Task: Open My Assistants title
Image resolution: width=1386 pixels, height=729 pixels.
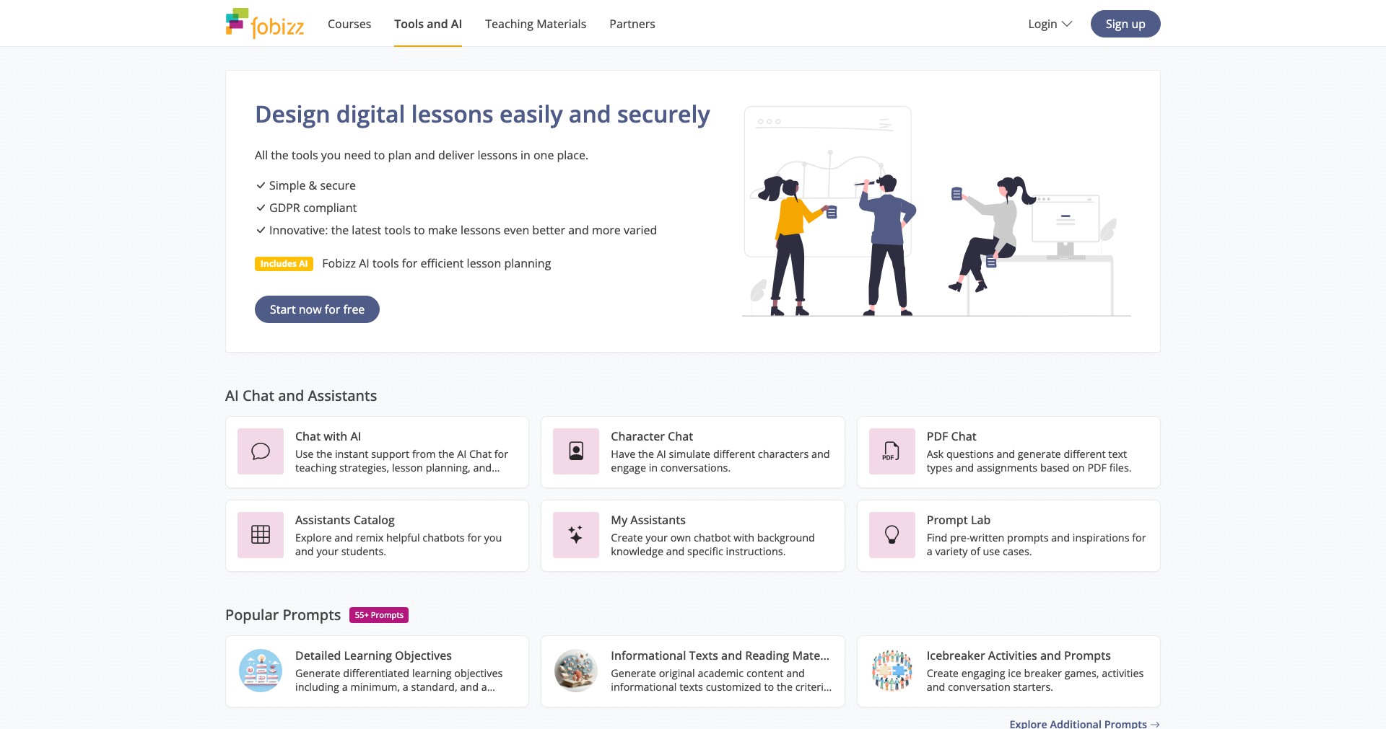Action: 648,520
